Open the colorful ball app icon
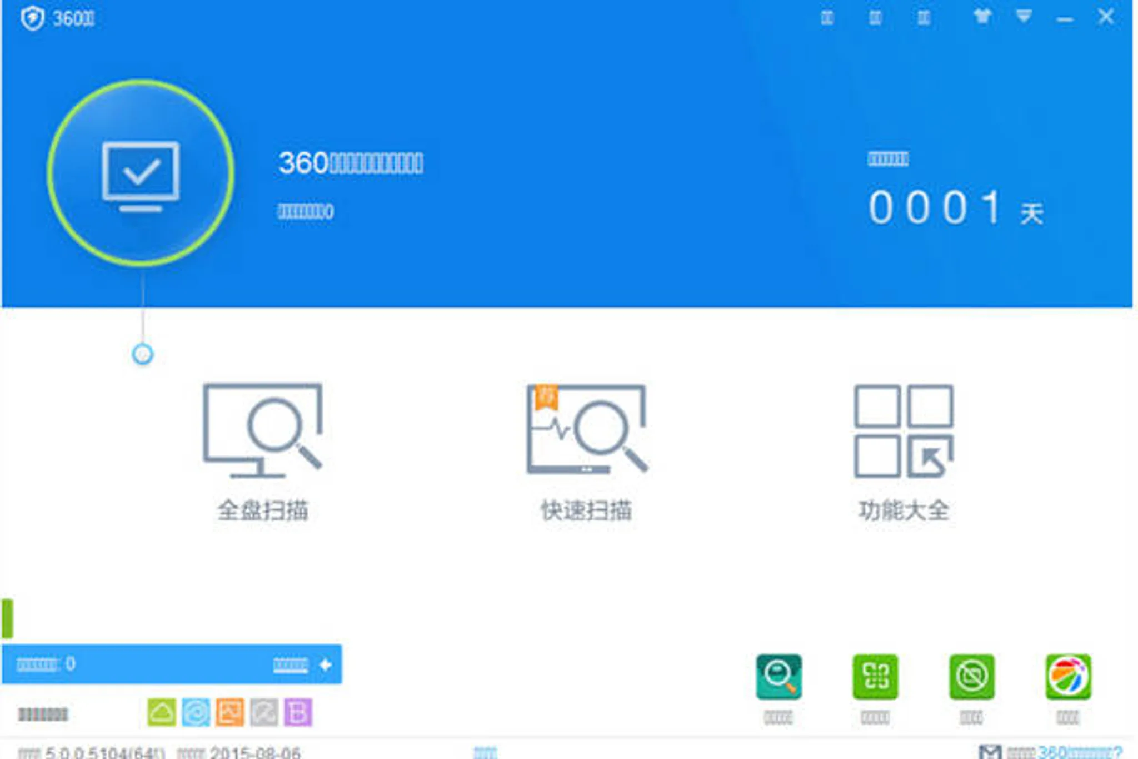The width and height of the screenshot is (1138, 759). pos(1068,677)
